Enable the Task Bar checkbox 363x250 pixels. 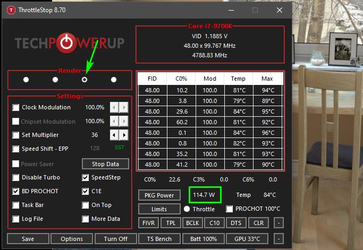(16, 205)
